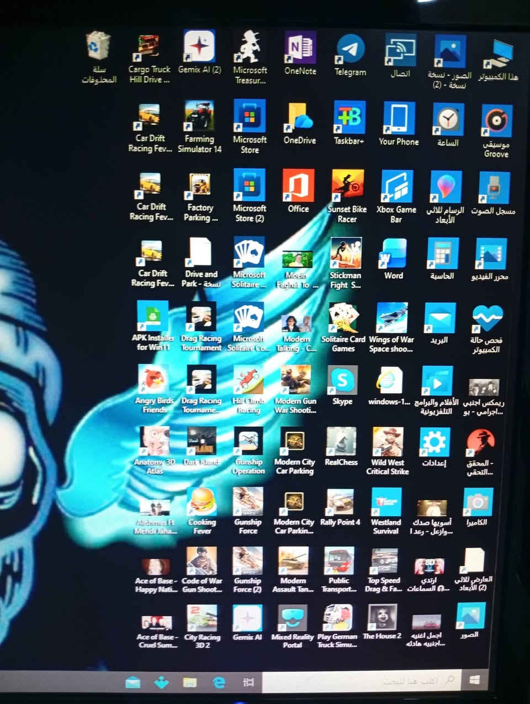
Task: Open the Xbox Game Bar shortcut
Action: (x=396, y=188)
